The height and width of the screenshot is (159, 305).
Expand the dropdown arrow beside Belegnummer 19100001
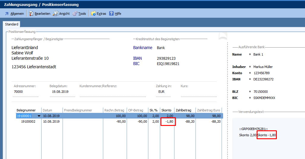pos(39,116)
